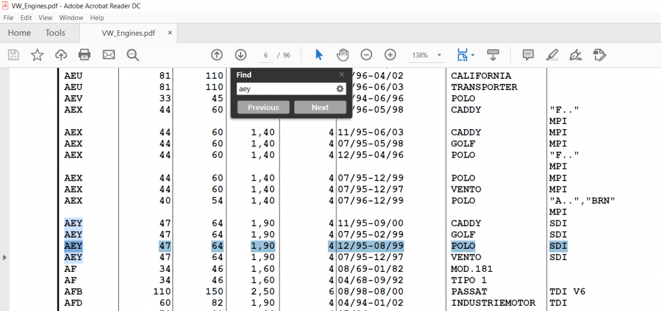Select the VW_Engines.pdf document tab
This screenshot has width=661, height=311.
128,33
